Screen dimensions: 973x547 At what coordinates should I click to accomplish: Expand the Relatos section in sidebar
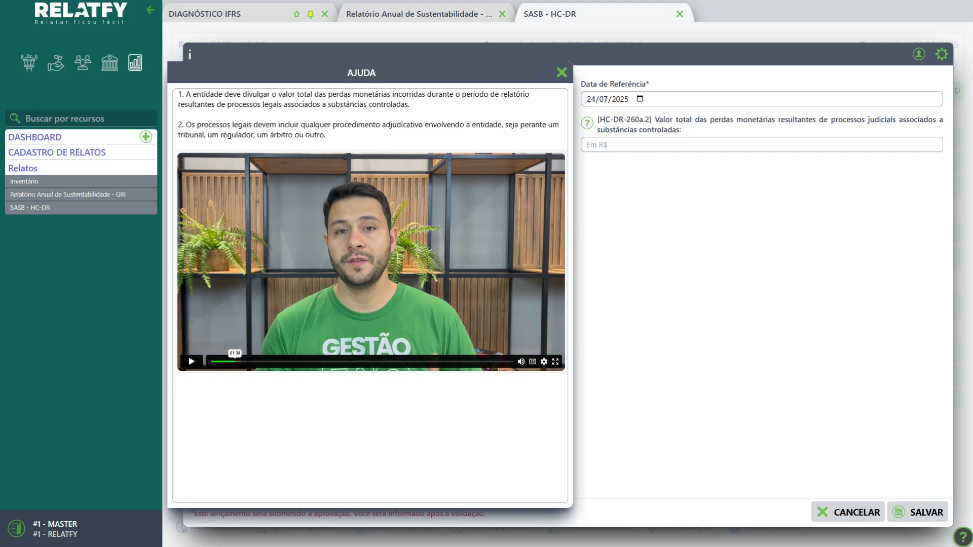coord(23,168)
